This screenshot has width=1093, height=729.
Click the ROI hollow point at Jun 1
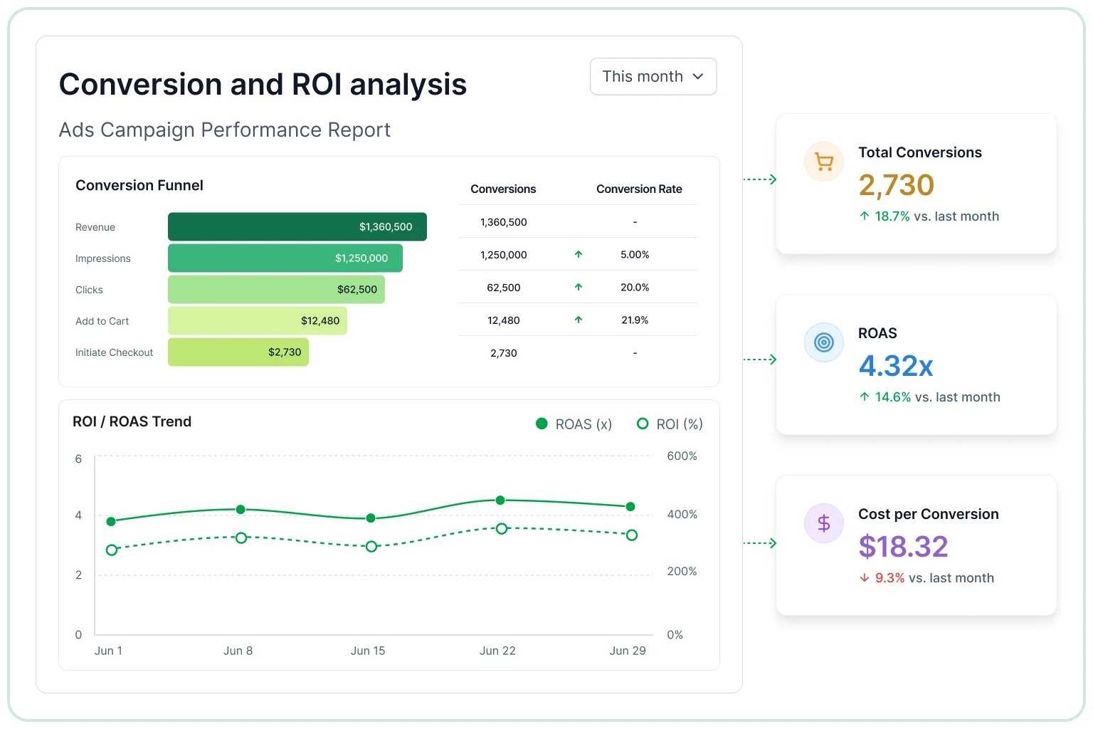[x=112, y=550]
